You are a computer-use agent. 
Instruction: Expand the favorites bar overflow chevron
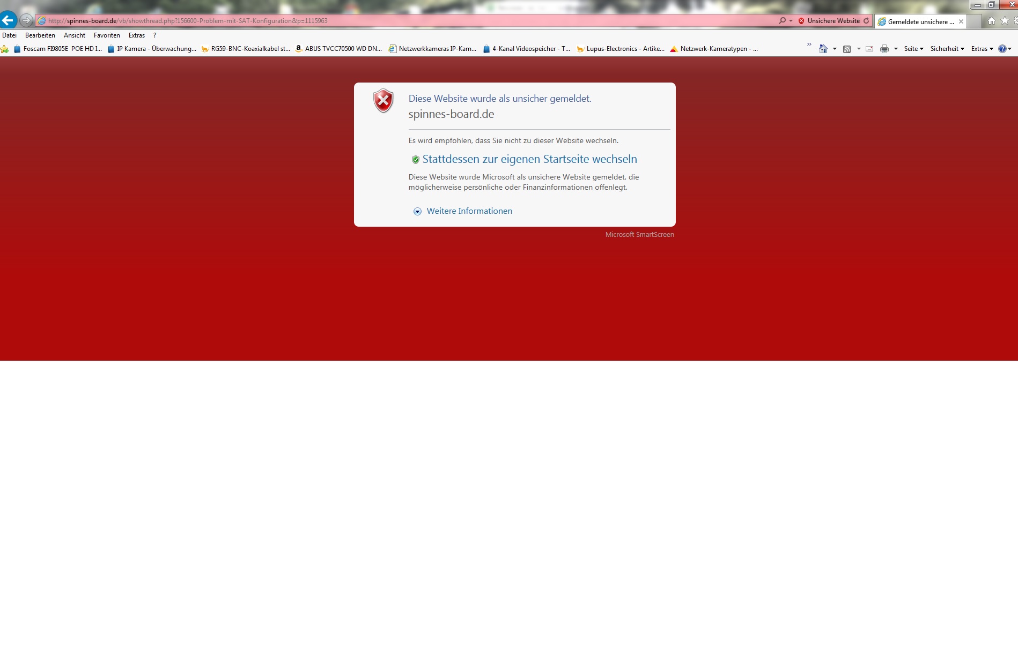tap(809, 44)
